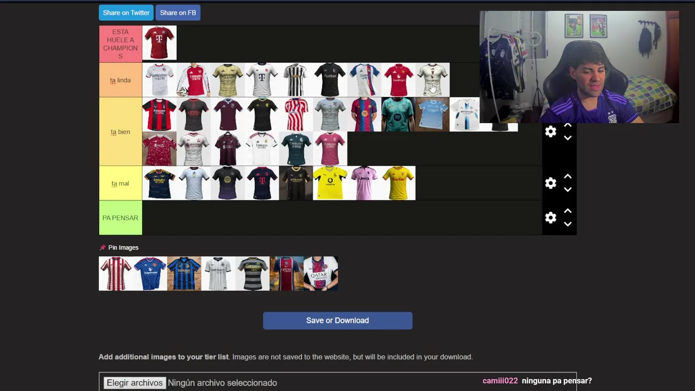Viewport: 695px width, 391px height.
Task: Share the tier list on Twitter
Action: tap(126, 12)
